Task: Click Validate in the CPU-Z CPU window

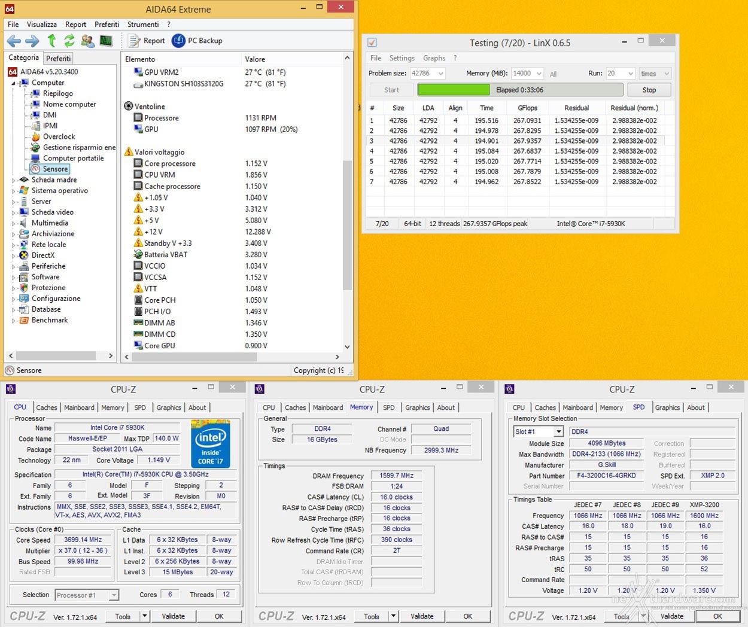Action: (174, 616)
